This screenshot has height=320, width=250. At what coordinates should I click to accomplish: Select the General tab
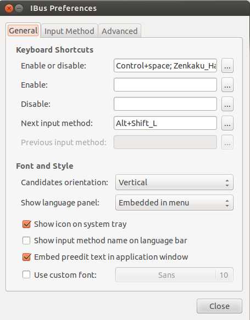point(23,31)
